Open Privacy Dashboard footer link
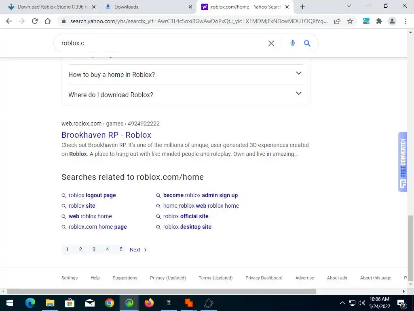The width and height of the screenshot is (414, 311). click(264, 278)
